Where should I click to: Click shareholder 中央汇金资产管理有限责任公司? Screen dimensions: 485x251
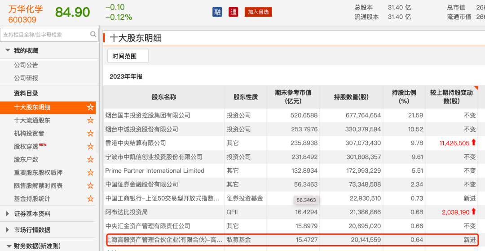(x=148, y=226)
